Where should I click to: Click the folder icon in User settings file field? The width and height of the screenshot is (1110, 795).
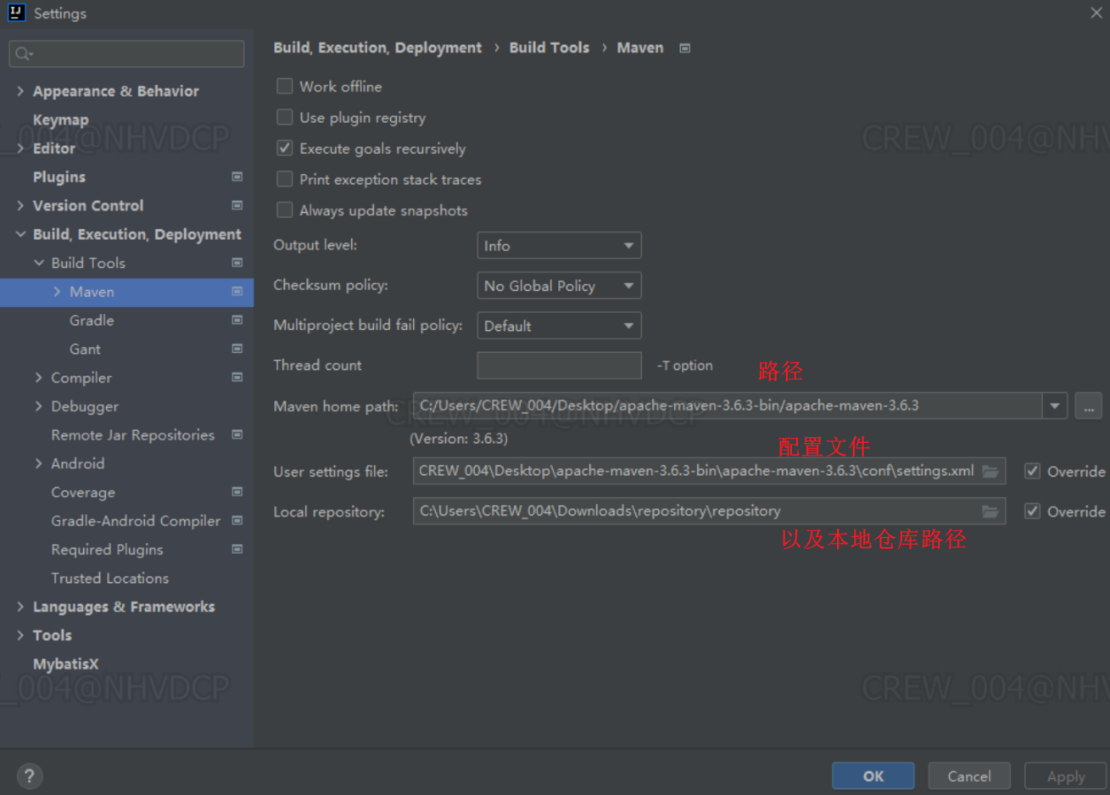tap(990, 471)
